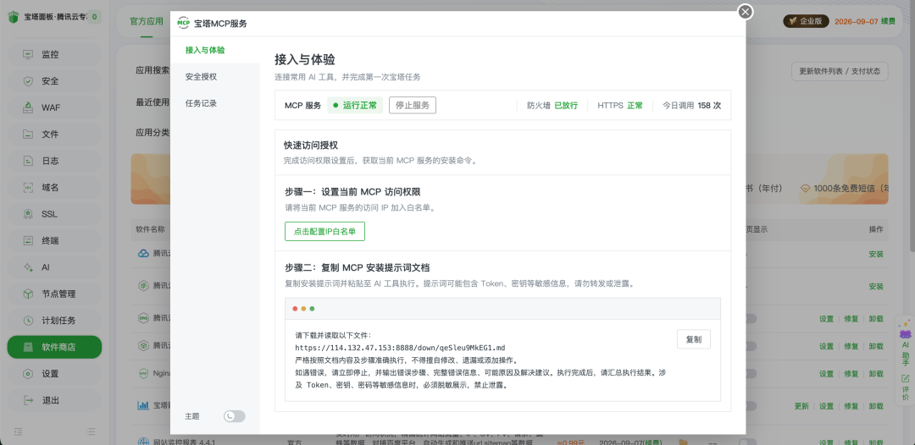Click the sidebar collapse icon at bottom left
Viewport: 915px width, 445px height.
[18, 431]
